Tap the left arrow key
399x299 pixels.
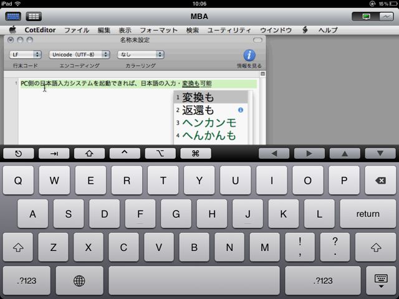pyautogui.click(x=274, y=154)
